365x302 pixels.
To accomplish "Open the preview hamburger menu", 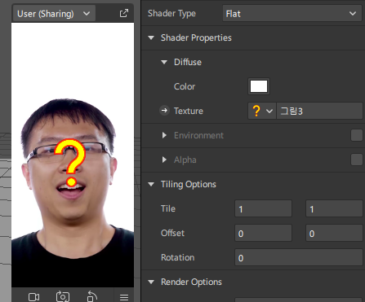I will (x=124, y=297).
